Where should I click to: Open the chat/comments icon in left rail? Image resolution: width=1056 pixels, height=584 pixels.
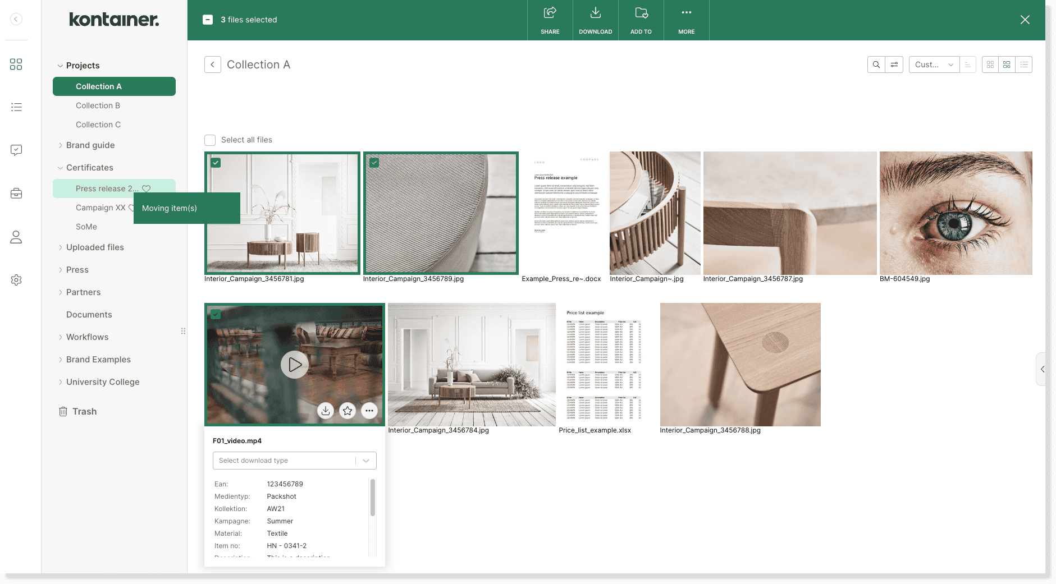tap(16, 150)
